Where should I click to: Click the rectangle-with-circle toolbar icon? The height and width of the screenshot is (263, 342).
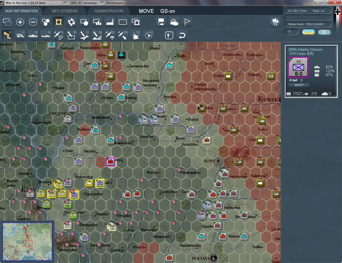(84, 22)
